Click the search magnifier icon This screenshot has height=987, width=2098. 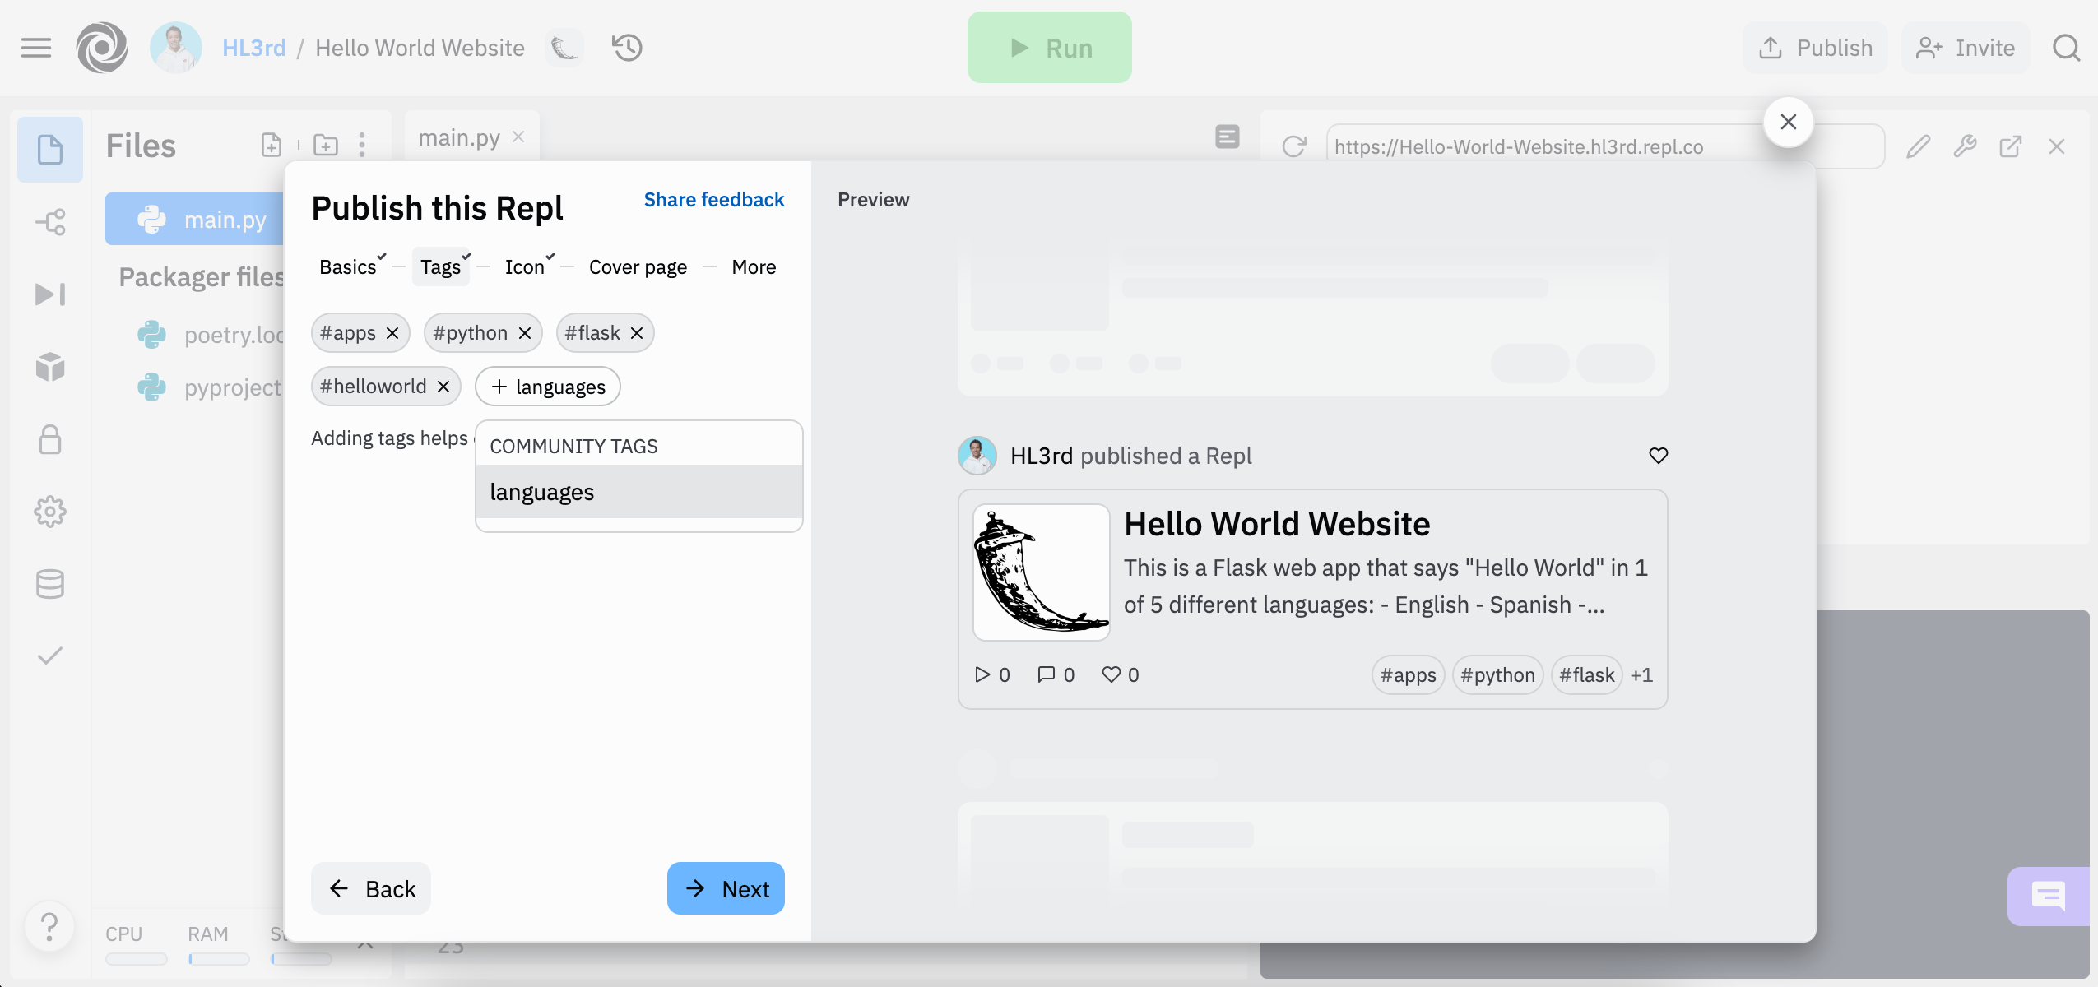(x=2065, y=48)
